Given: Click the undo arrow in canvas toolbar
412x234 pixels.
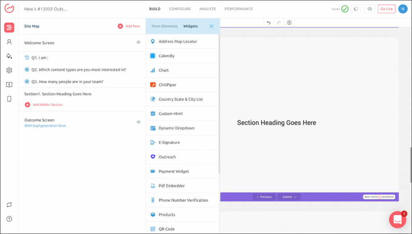Looking at the screenshot, I should [269, 23].
